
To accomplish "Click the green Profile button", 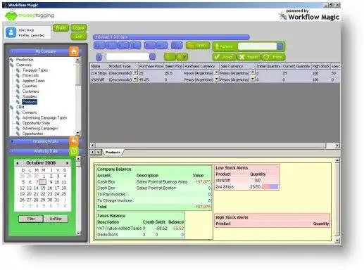I will point(61,27).
